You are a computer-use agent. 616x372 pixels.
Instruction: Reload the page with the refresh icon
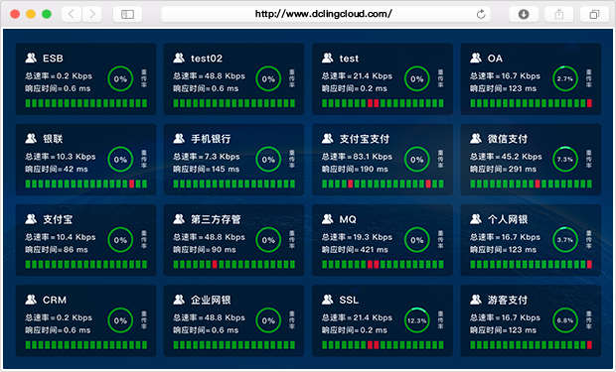coord(481,15)
